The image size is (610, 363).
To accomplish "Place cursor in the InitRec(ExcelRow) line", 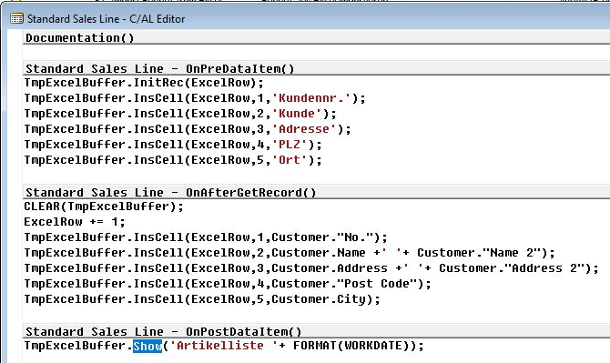I will (x=144, y=83).
